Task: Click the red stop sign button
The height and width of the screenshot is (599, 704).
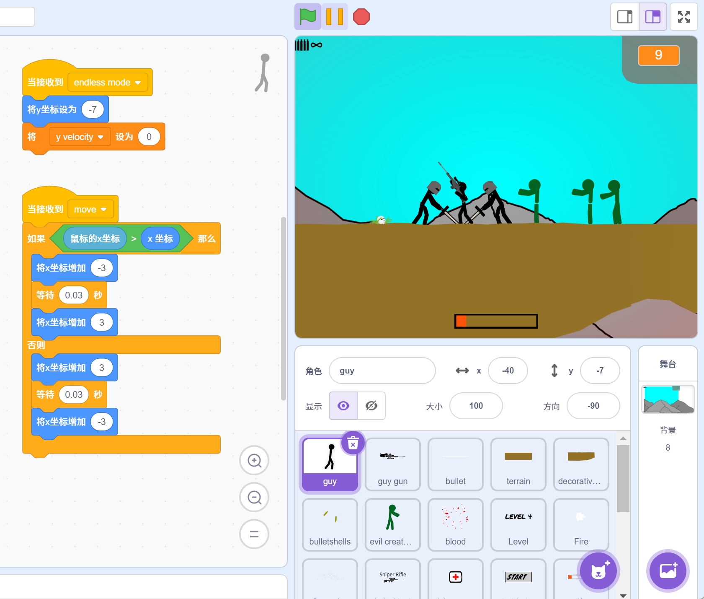Action: tap(361, 17)
